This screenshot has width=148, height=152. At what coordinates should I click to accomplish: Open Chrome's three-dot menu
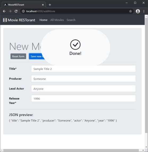tap(144, 11)
